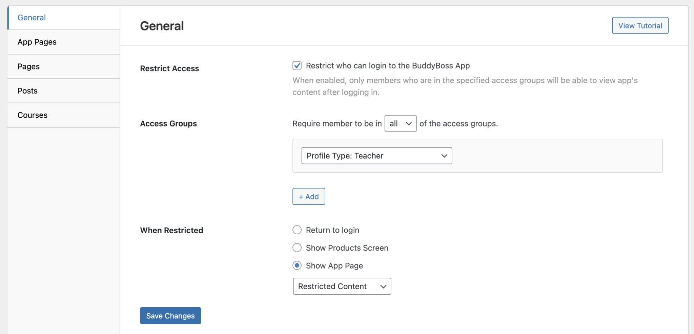
Task: Uncheck the Restrict who can login checkbox
Action: pos(297,66)
